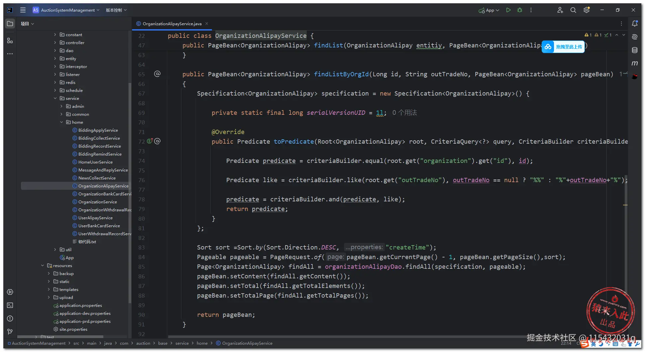Click the auction breadcrumb

[143, 343]
